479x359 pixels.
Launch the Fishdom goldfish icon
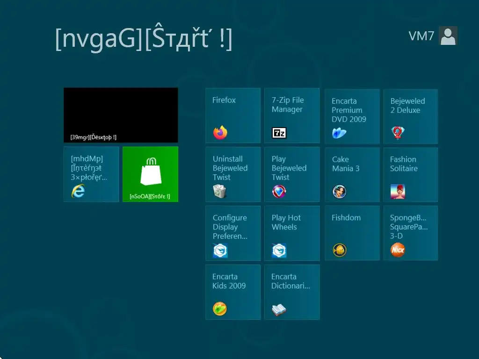point(340,251)
